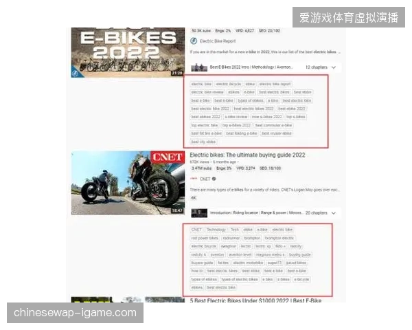Click the 'buyers guide' tag

[202, 263]
